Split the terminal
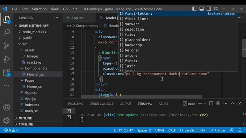The width and height of the screenshot is (246, 138). tap(211, 103)
